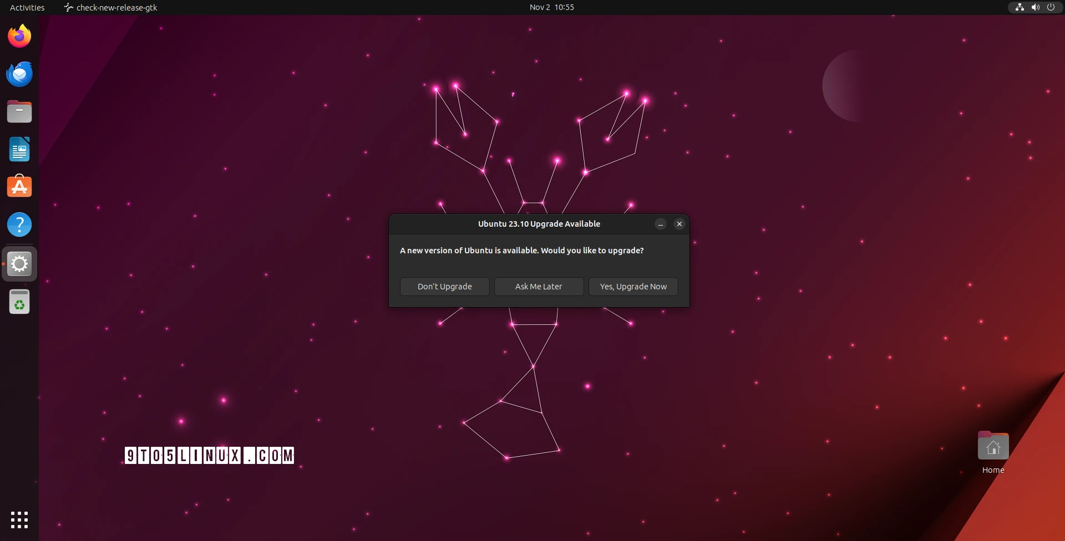The width and height of the screenshot is (1065, 541).
Task: Open Thunderbird mail client
Action: pos(19,74)
